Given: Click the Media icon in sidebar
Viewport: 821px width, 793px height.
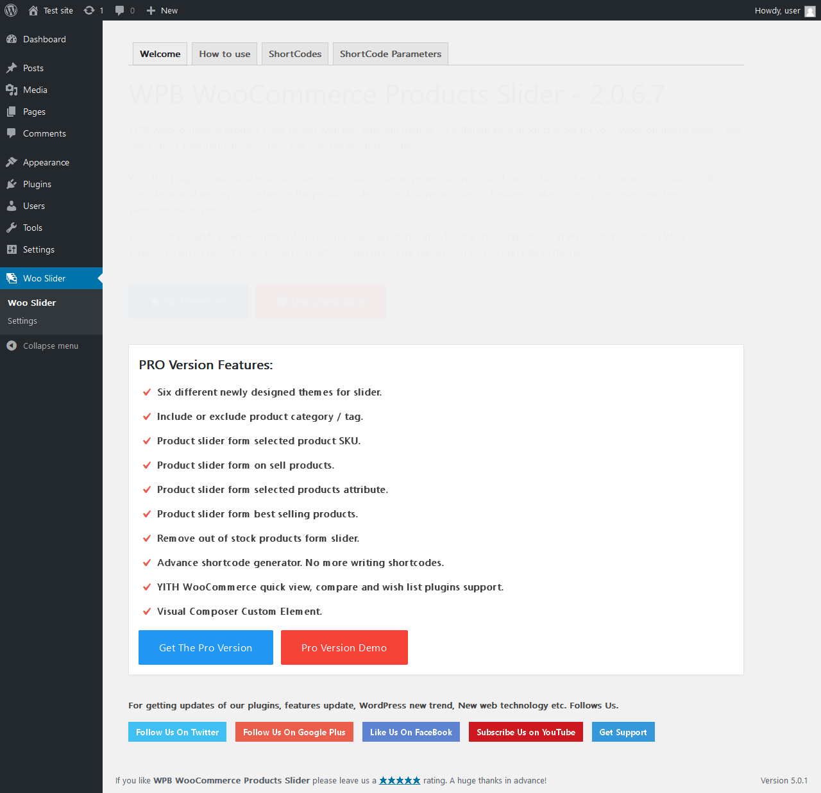Looking at the screenshot, I should [x=12, y=90].
